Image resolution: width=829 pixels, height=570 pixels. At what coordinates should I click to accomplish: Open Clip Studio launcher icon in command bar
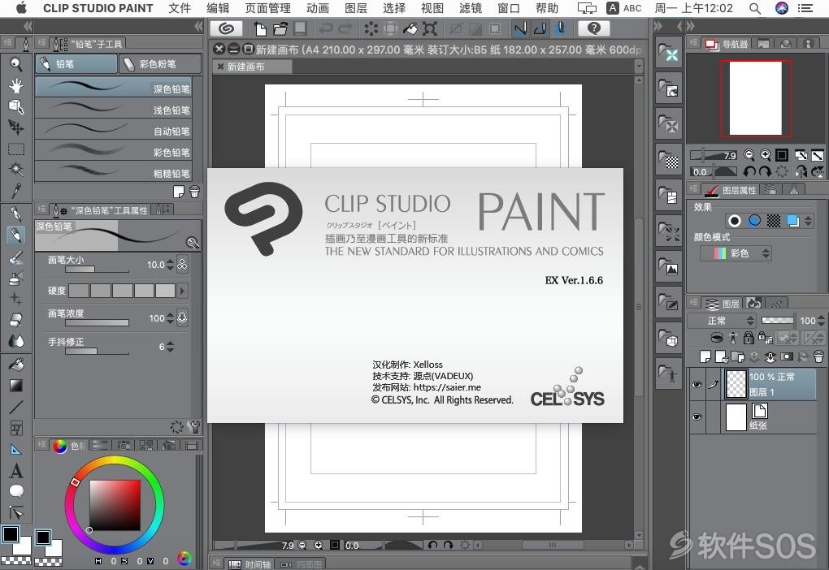click(226, 28)
